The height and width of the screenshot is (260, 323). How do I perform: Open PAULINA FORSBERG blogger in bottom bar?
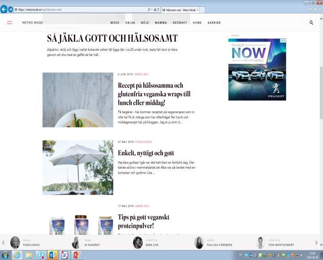pyautogui.click(x=213, y=243)
